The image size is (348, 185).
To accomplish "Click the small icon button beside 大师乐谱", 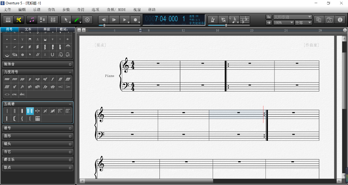I will 269,17.
